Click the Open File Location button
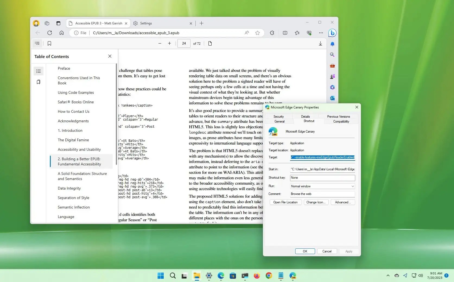The image size is (454, 282). (x=285, y=202)
